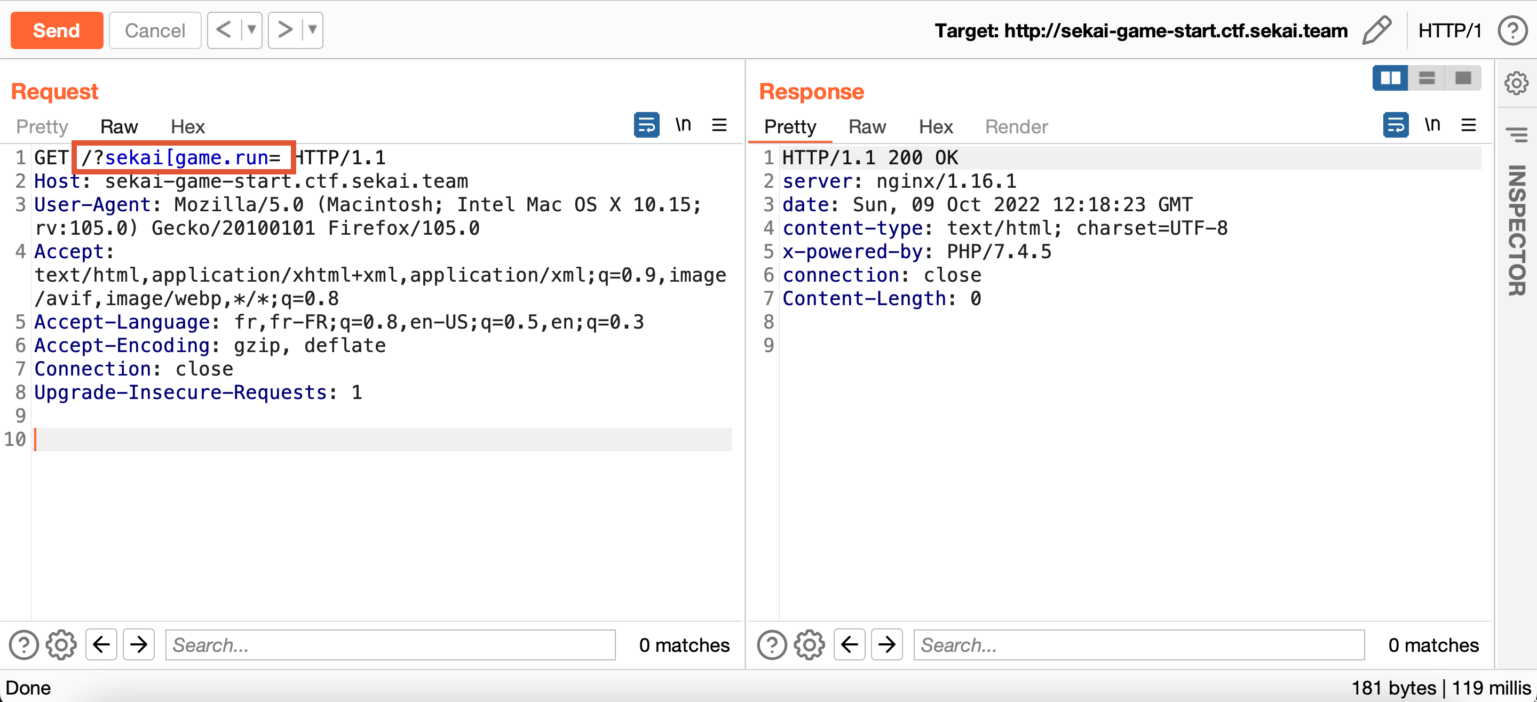This screenshot has height=702, width=1537.
Task: Focus the Response search field
Action: (x=1139, y=645)
